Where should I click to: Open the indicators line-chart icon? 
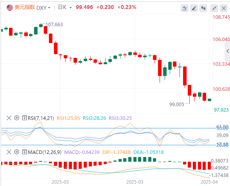tap(185, 8)
